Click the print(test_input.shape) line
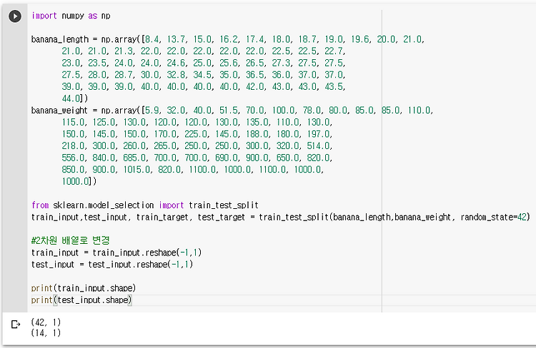The image size is (536, 348). 81,300
